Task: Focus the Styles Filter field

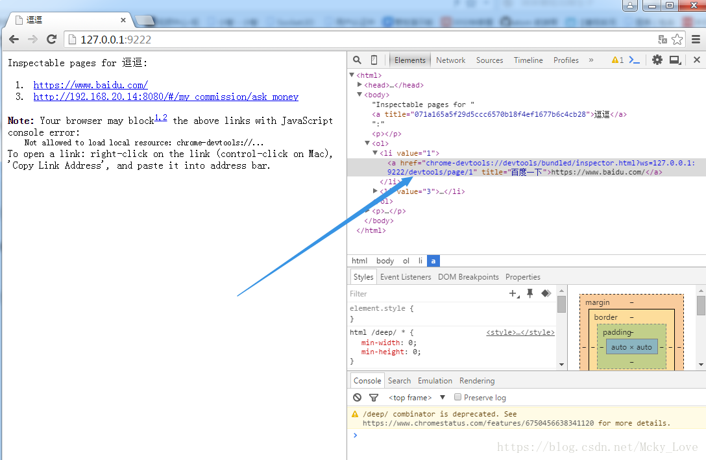Action: [x=426, y=293]
